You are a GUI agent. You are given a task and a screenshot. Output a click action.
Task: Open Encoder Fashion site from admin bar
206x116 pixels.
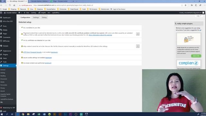point(10,13)
